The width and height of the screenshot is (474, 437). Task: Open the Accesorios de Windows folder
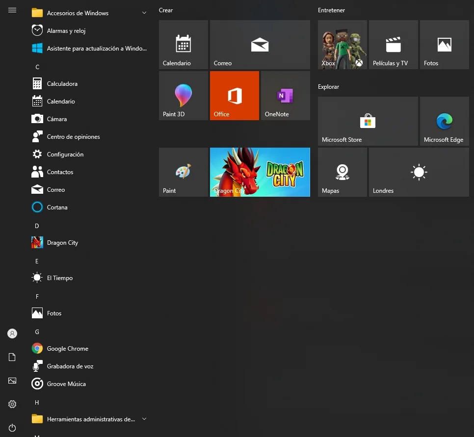point(89,13)
